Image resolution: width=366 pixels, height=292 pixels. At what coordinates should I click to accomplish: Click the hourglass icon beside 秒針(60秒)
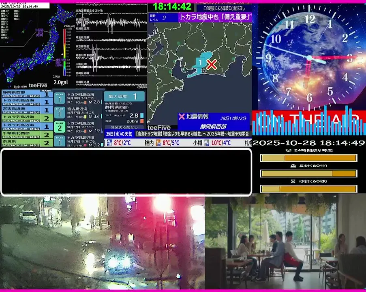[293, 181]
